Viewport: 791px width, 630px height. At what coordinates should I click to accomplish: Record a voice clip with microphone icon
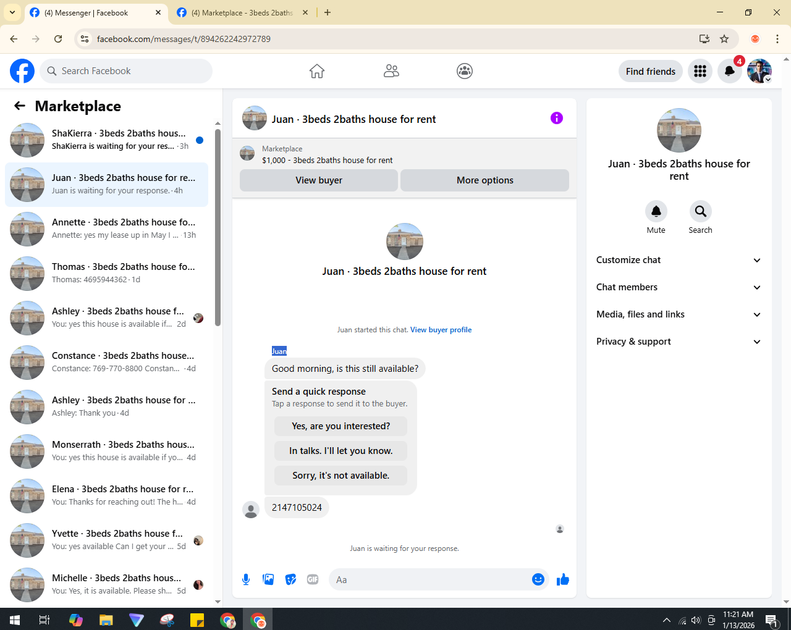pyautogui.click(x=246, y=579)
